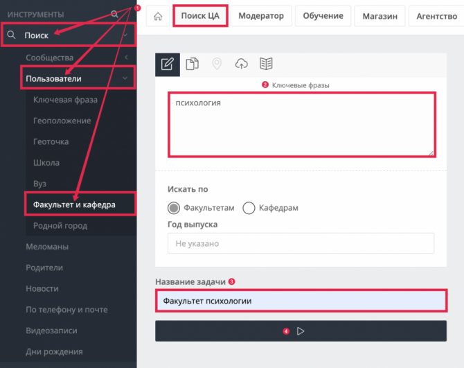Open Ключевая фраза in sidebar
The height and width of the screenshot is (368, 464).
[65, 100]
